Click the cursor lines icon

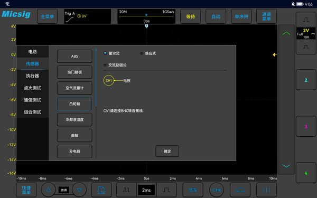266,190
